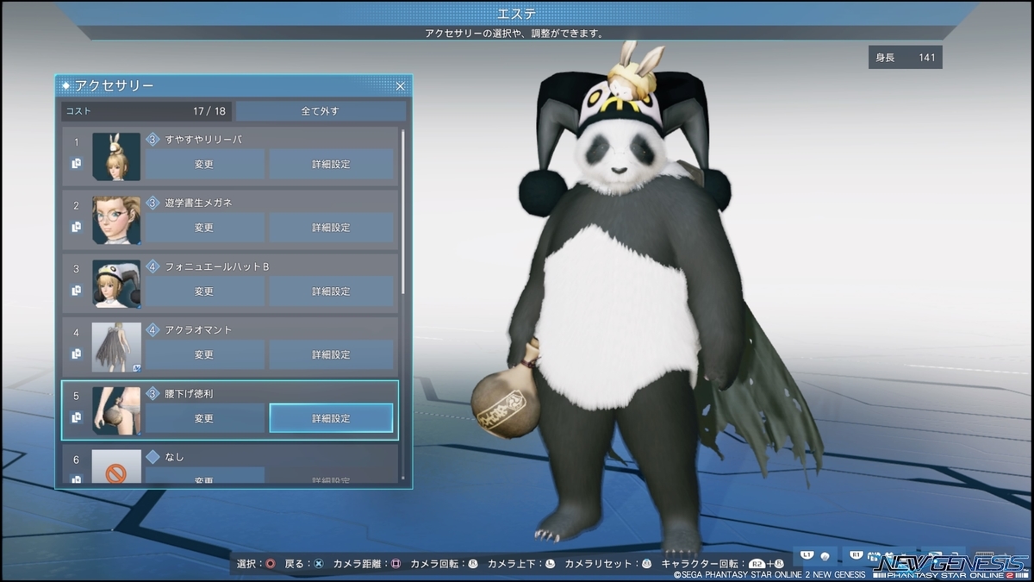This screenshot has height=582, width=1034.
Task: Select the empty slot 6 thumbnail
Action: 116,466
